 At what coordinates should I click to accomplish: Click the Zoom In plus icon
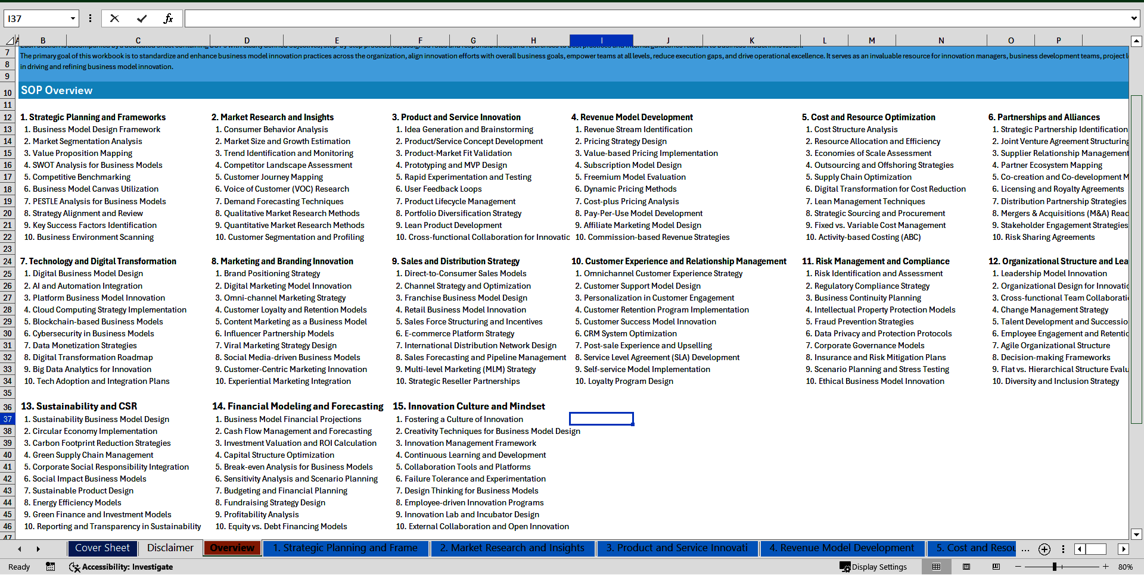[x=1106, y=567]
